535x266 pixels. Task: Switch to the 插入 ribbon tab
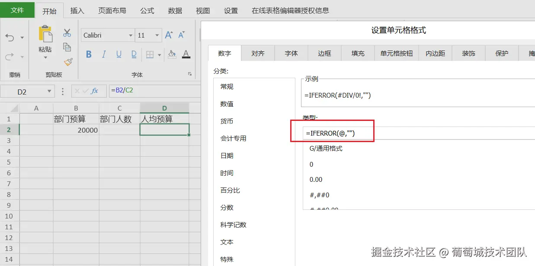(77, 11)
